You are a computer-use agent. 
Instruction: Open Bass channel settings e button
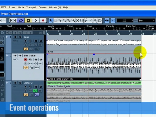[25, 45]
